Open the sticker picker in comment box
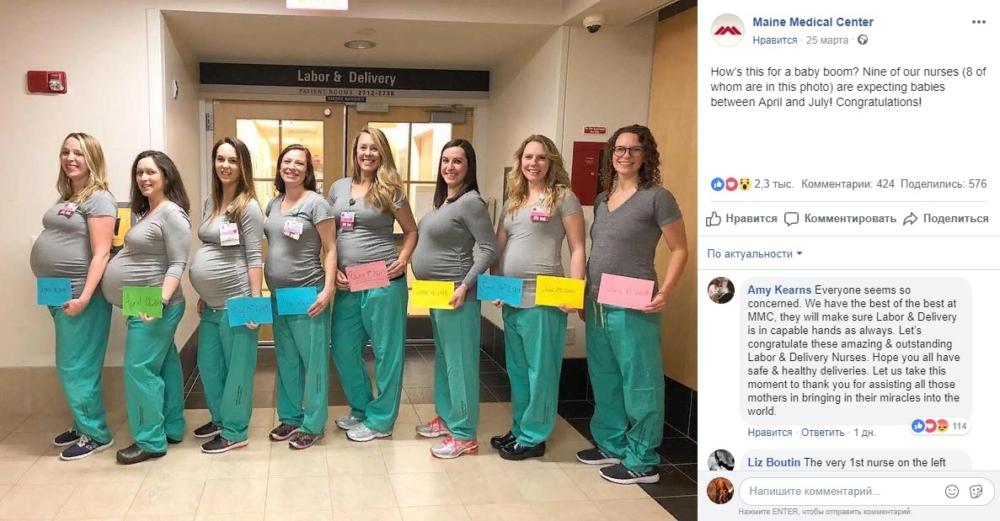Screen dimensions: 1000x521 [975, 491]
